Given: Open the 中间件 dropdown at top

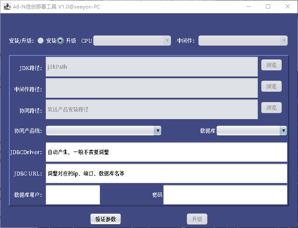Looking at the screenshot, I should [x=243, y=41].
